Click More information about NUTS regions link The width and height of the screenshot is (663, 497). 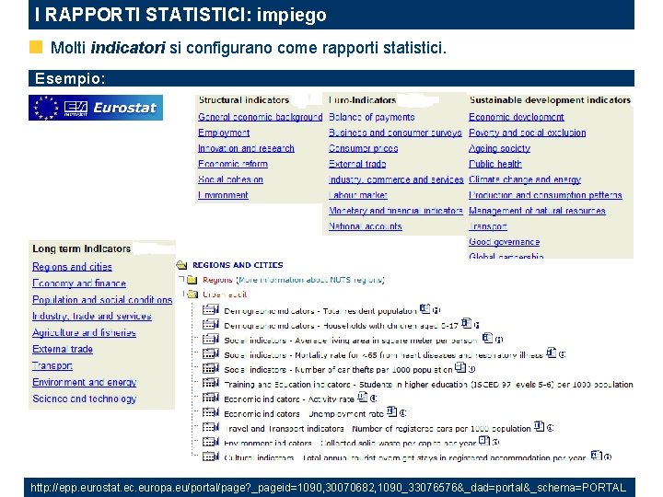310,280
